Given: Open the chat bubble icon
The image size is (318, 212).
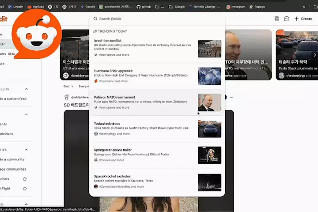Looking at the screenshot, I should point(287,19).
